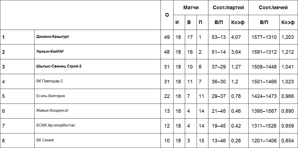Click the Шыгыс-Свинец Строй-2 team name
298x148 pixels.
(x=59, y=66)
